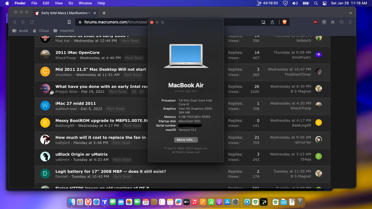
Task: Open Brave browser in the Dock
Action: click(88, 202)
